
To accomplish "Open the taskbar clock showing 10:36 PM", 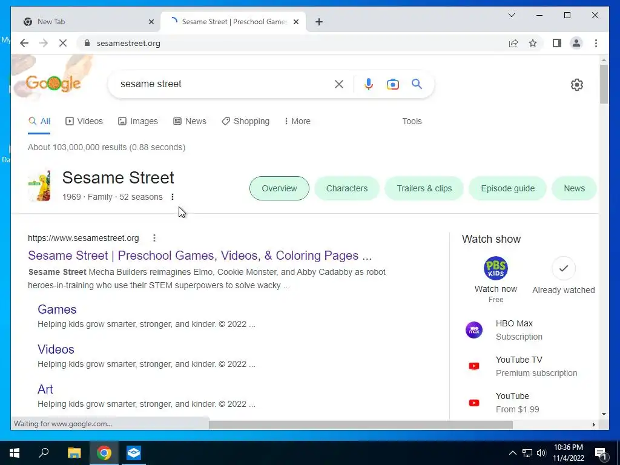I will coord(568,453).
